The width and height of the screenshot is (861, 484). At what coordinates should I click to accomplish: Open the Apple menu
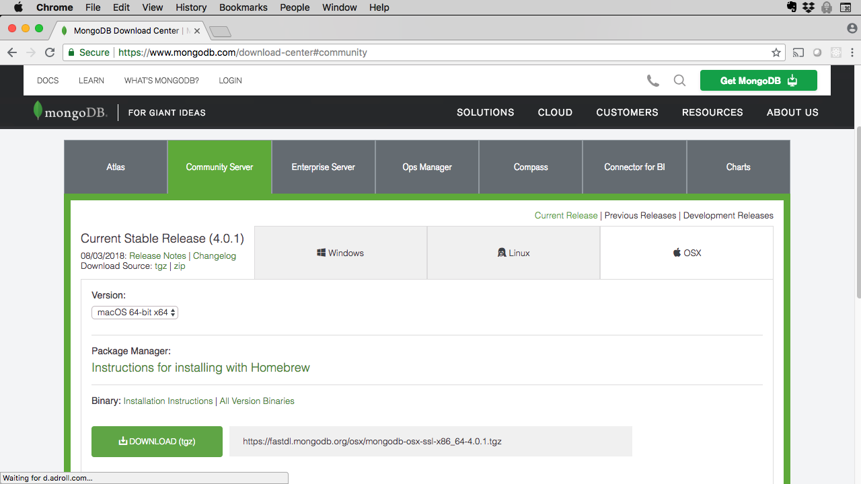coord(18,7)
